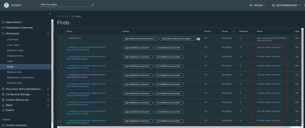Image resolution: width=305 pixels, height=128 pixels.
Task: Open pod rabbitmq-consumer-deployment-5bdcb55756-26b48
Action: click(x=86, y=49)
